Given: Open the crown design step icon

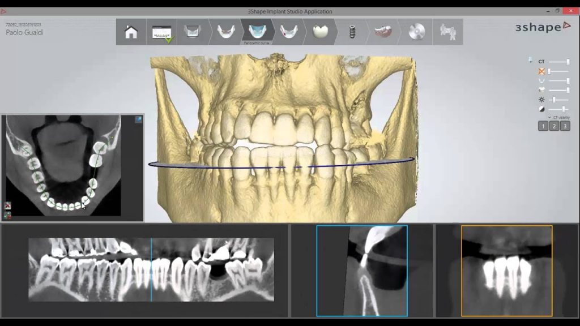Looking at the screenshot, I should coord(320,32).
